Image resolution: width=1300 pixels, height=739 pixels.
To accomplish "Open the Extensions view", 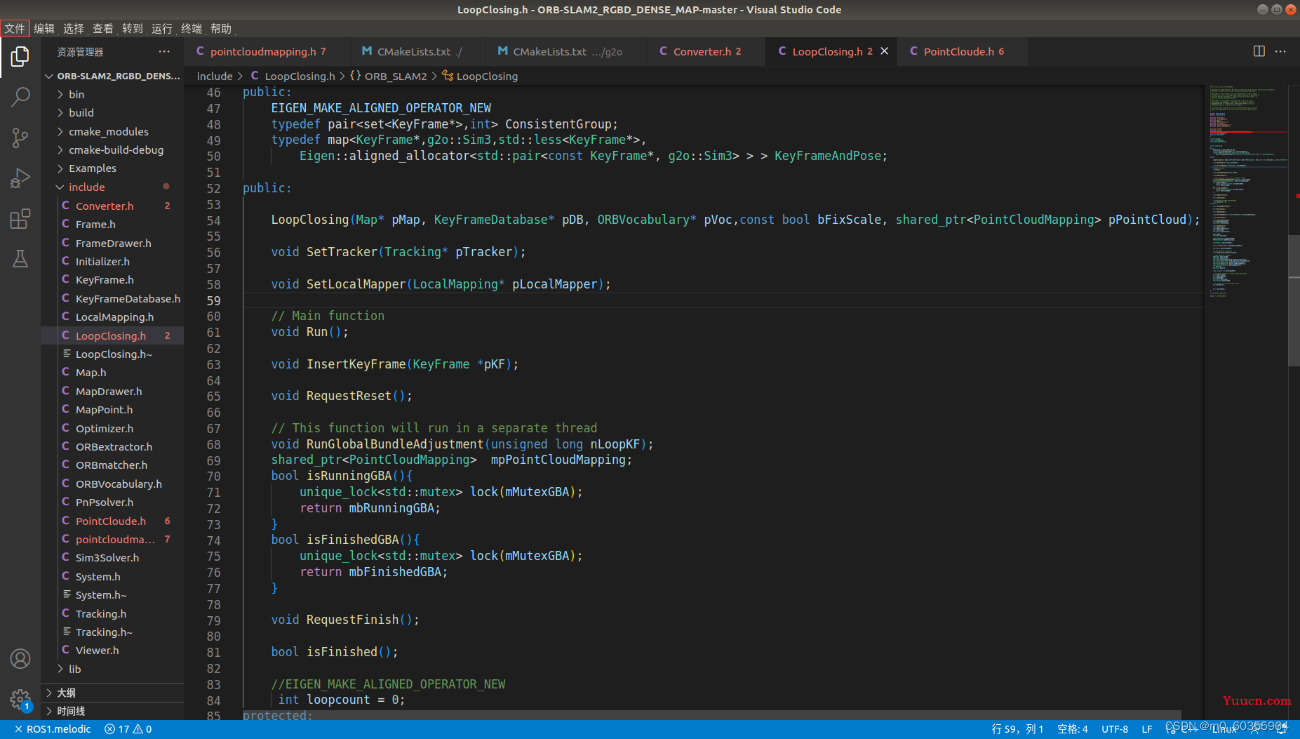I will [x=20, y=219].
